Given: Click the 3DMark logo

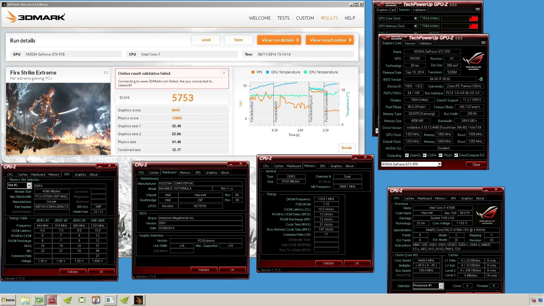Looking at the screenshot, I should pos(36,17).
